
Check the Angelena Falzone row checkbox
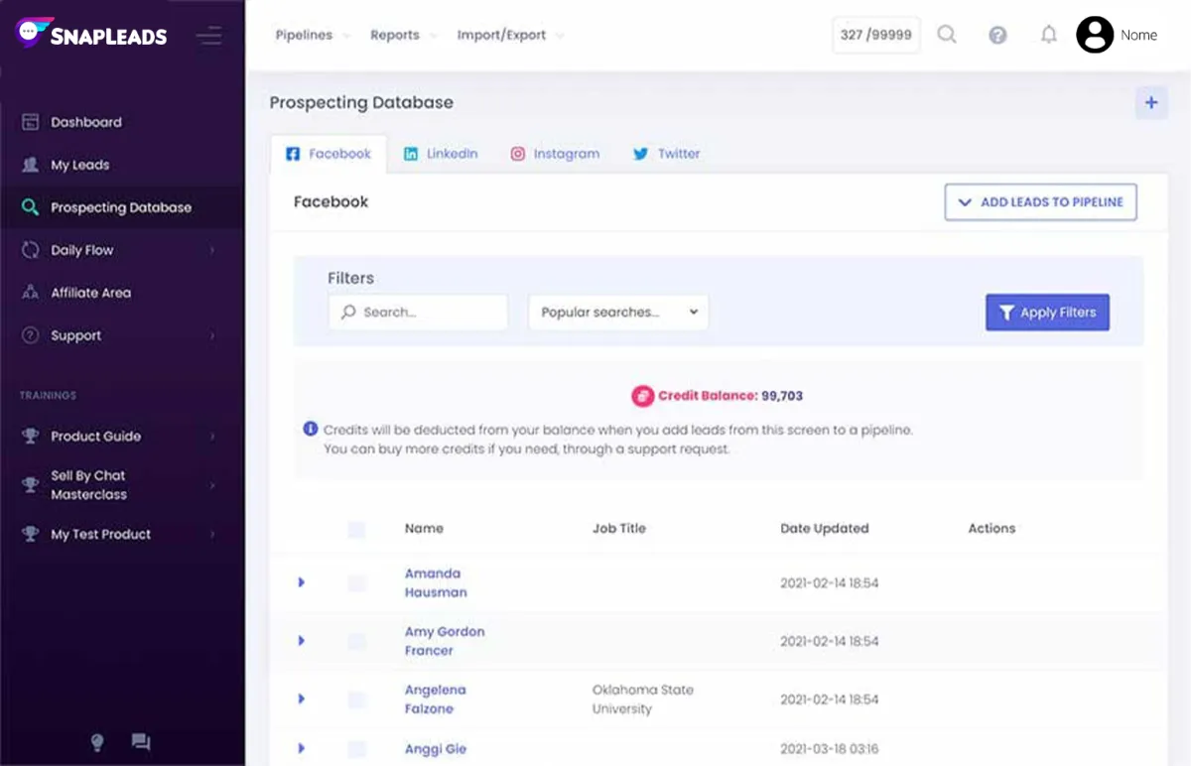click(x=356, y=700)
